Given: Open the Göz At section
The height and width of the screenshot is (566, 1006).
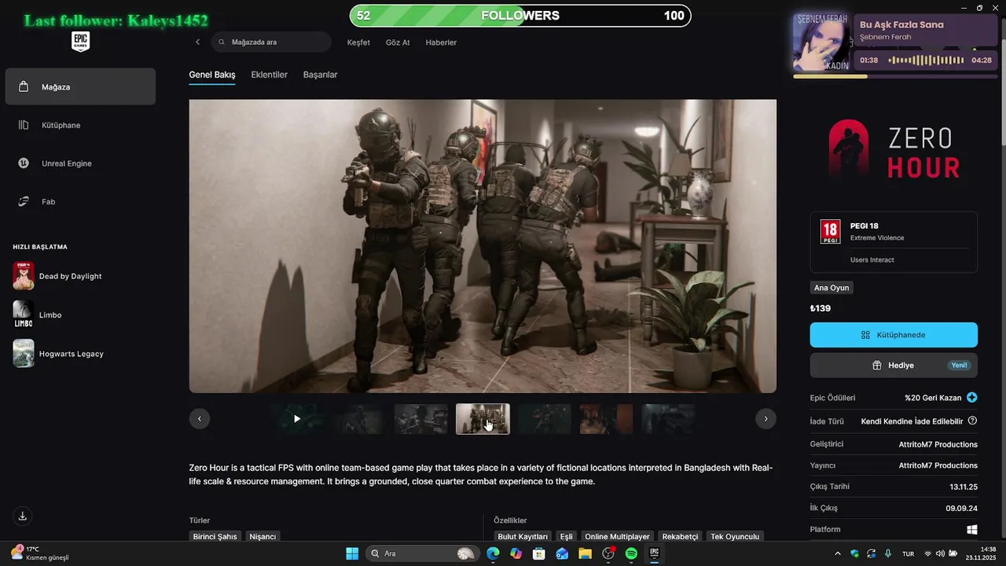Looking at the screenshot, I should click(x=398, y=42).
